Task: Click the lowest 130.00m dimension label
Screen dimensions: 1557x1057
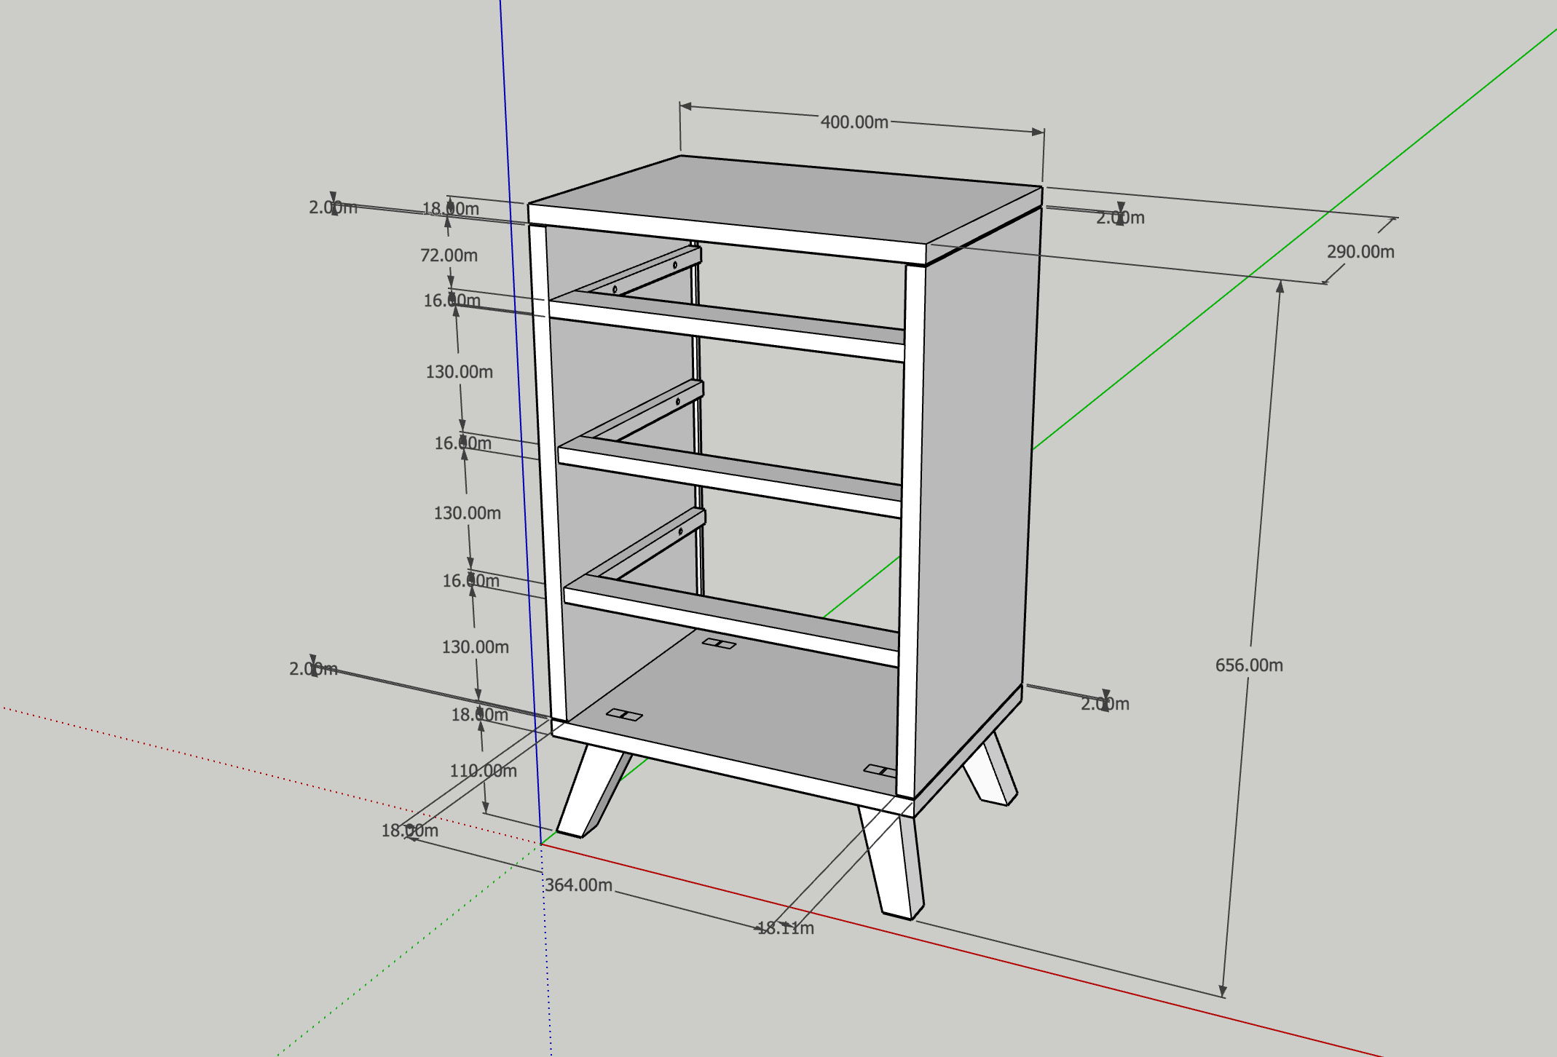Action: (x=475, y=646)
